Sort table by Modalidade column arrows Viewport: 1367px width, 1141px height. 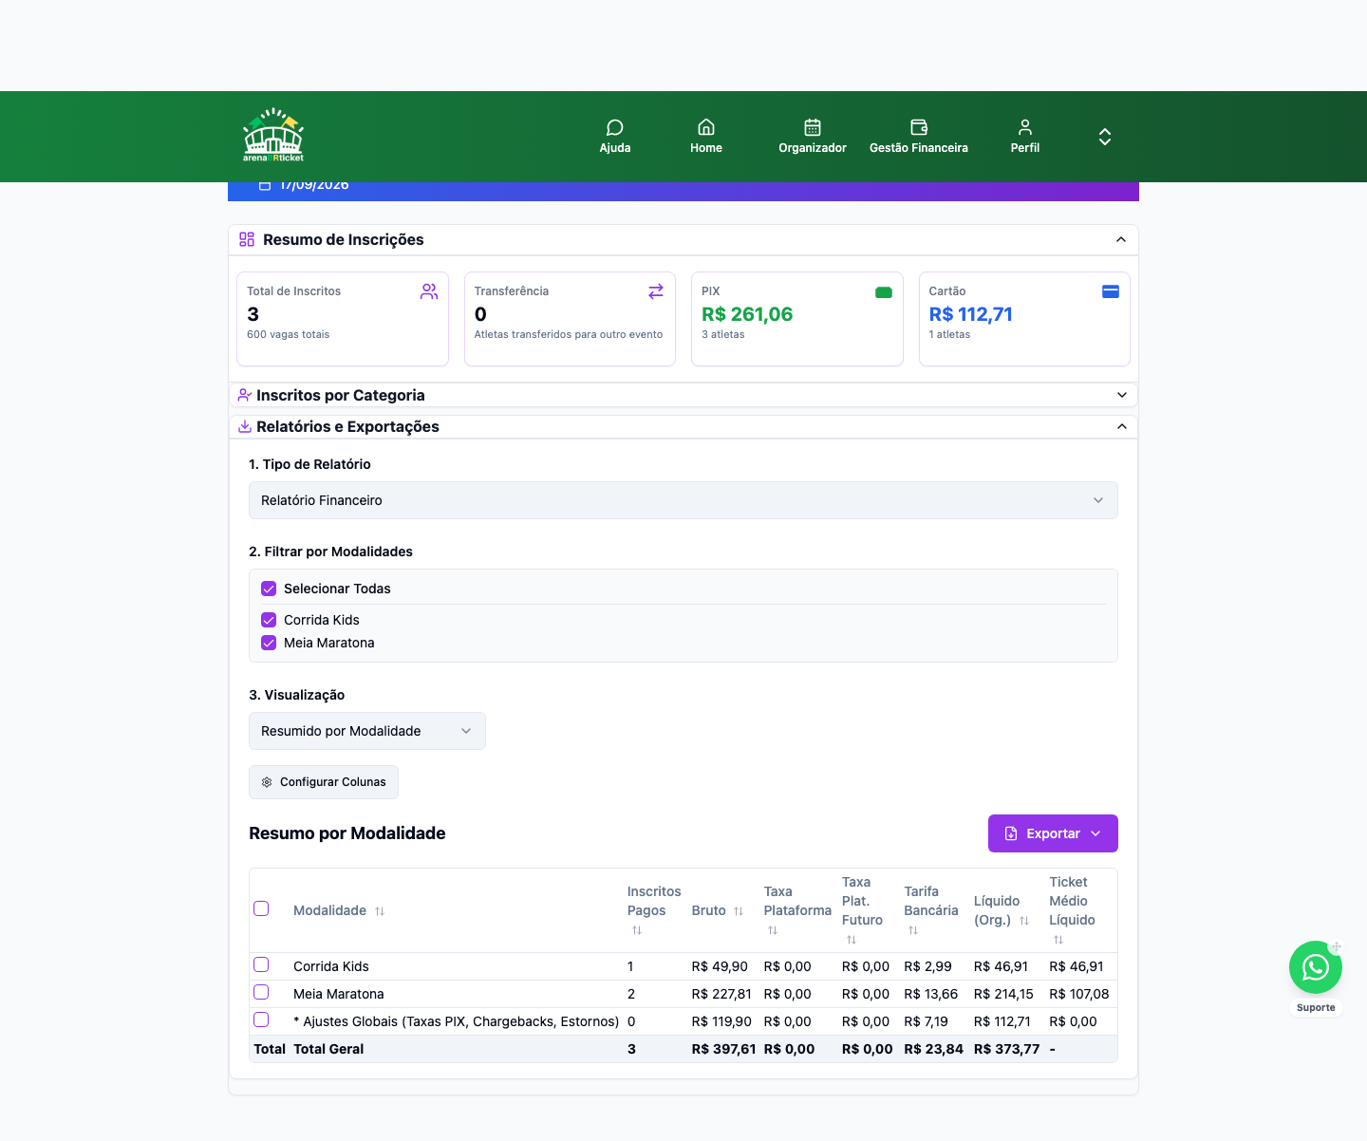click(x=380, y=911)
